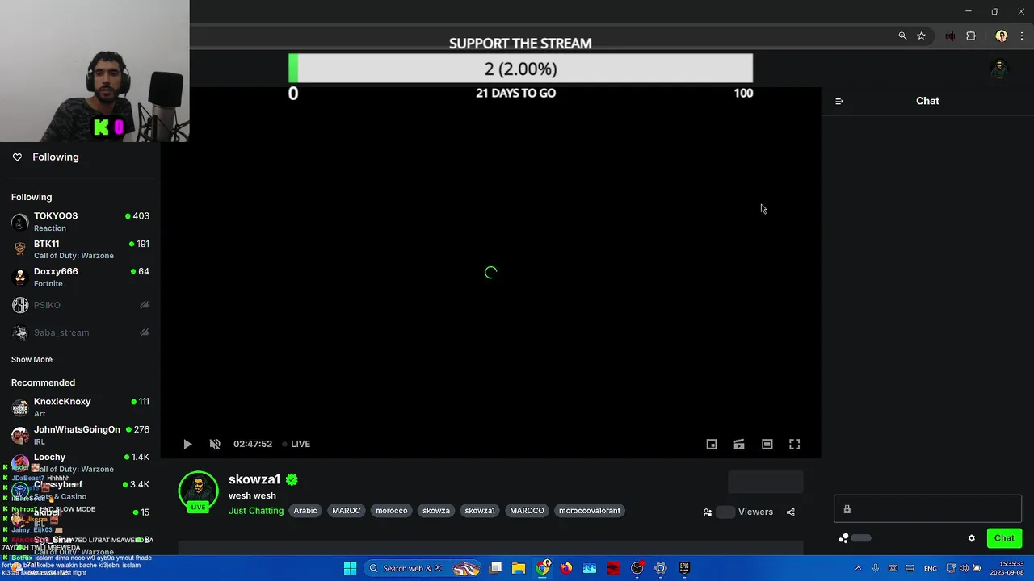Open JohnWhatsGoingOn IRL channel
This screenshot has height=581, width=1034.
pos(80,435)
